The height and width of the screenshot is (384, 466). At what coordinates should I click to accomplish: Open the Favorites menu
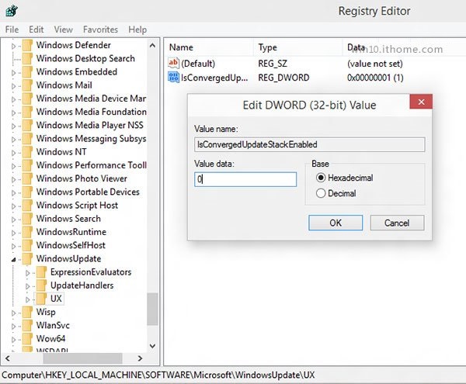[100, 29]
